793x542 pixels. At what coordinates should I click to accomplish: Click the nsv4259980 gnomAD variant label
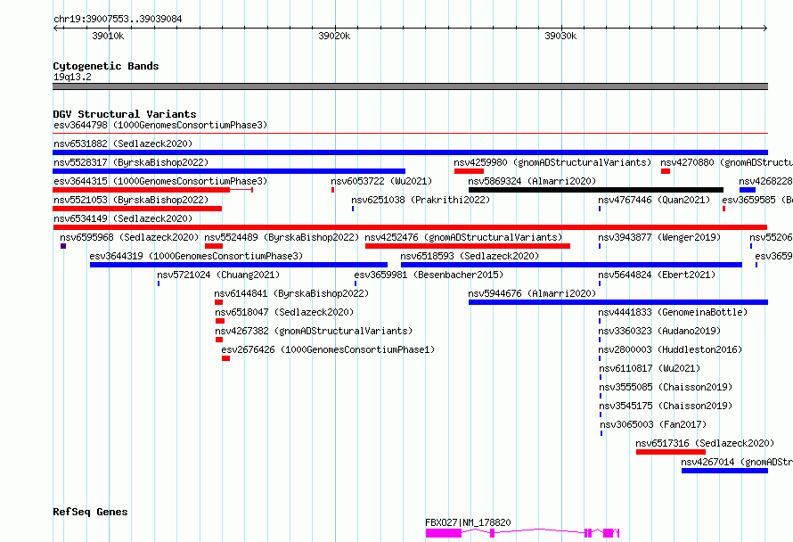point(552,162)
